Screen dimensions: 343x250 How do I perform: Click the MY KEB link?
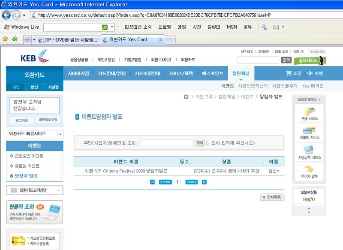tap(247, 51)
